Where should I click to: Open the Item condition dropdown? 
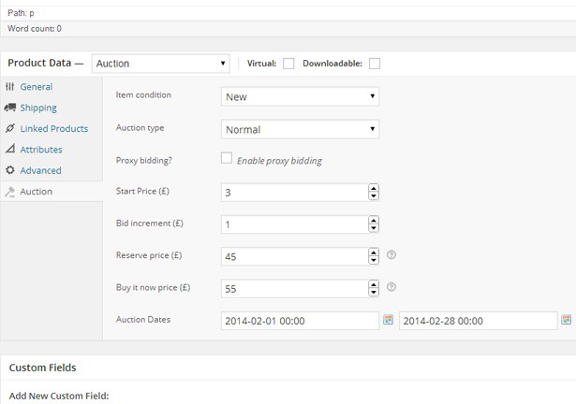pos(300,96)
